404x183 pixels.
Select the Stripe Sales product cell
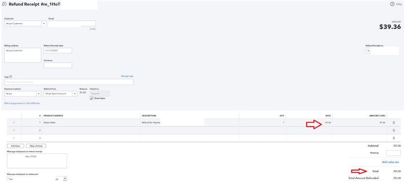coord(92,122)
